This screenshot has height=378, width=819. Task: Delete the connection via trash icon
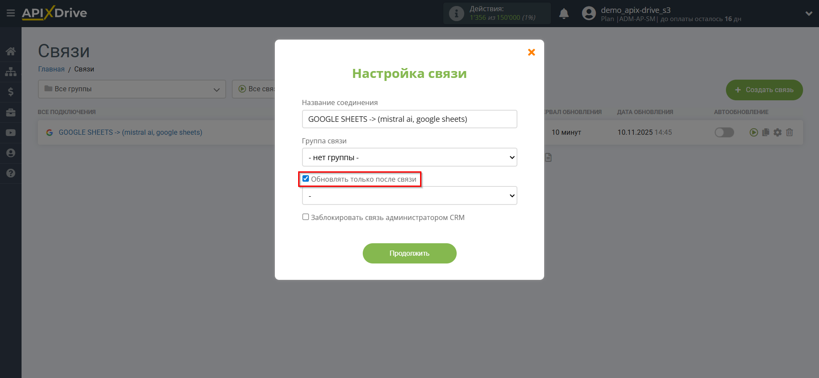point(789,133)
